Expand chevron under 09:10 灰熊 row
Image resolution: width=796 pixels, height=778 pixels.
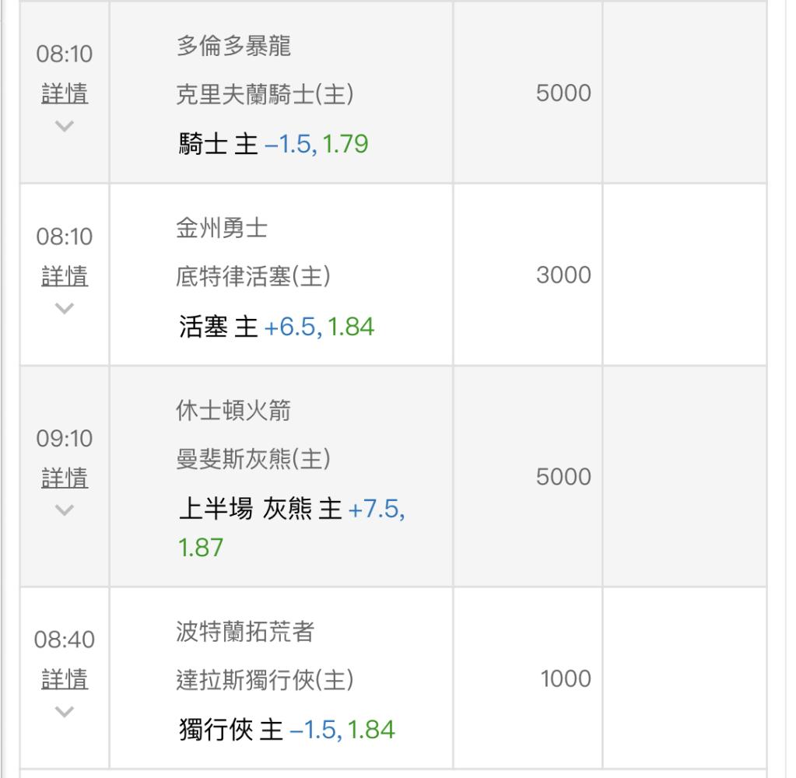pos(65,510)
